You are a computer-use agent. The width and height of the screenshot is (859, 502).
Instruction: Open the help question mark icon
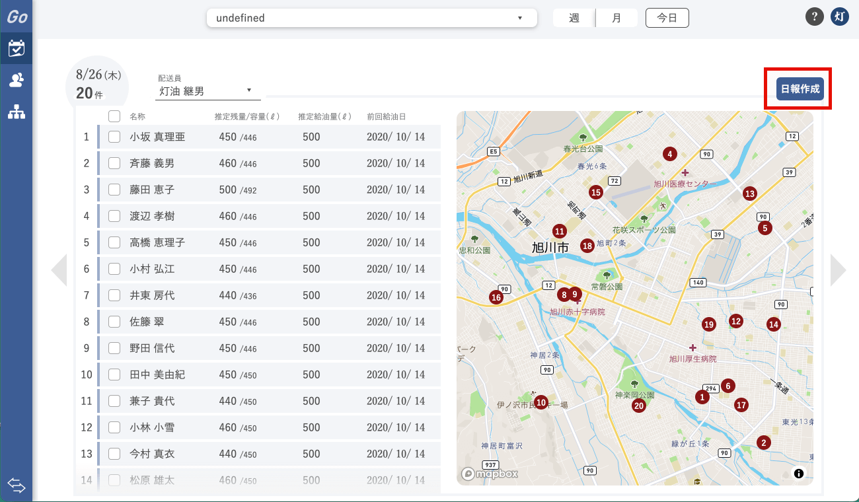814,17
